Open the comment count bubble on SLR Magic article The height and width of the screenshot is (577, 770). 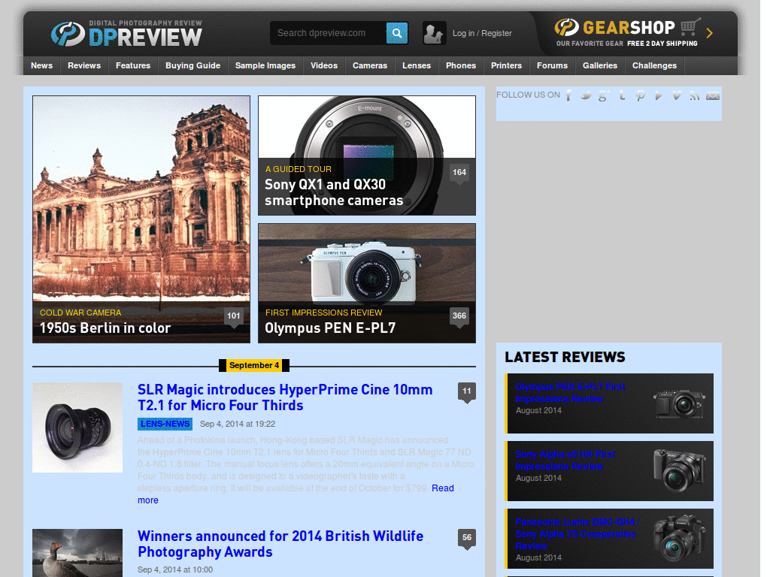pyautogui.click(x=466, y=391)
